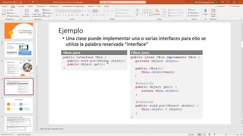Collapse the ribbon with the chevron
This screenshot has height=136, width=243.
(x=241, y=19)
